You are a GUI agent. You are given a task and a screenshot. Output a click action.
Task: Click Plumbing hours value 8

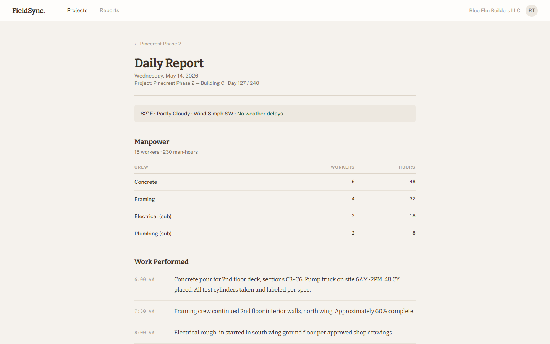[414, 233]
